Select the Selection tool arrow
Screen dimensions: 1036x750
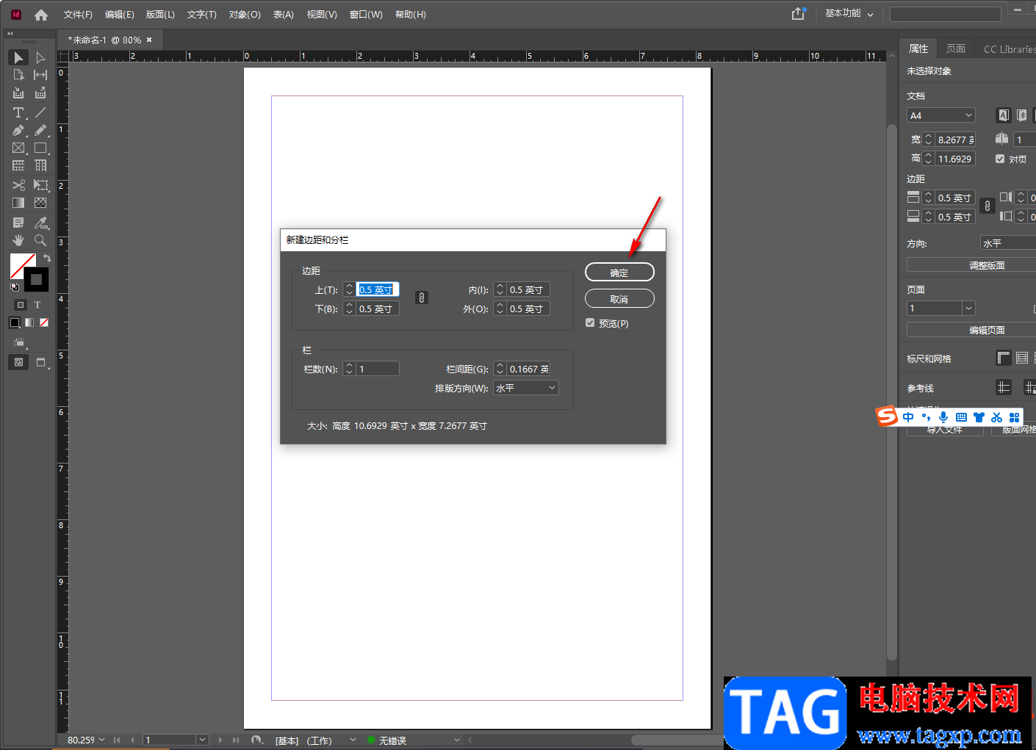[18, 57]
